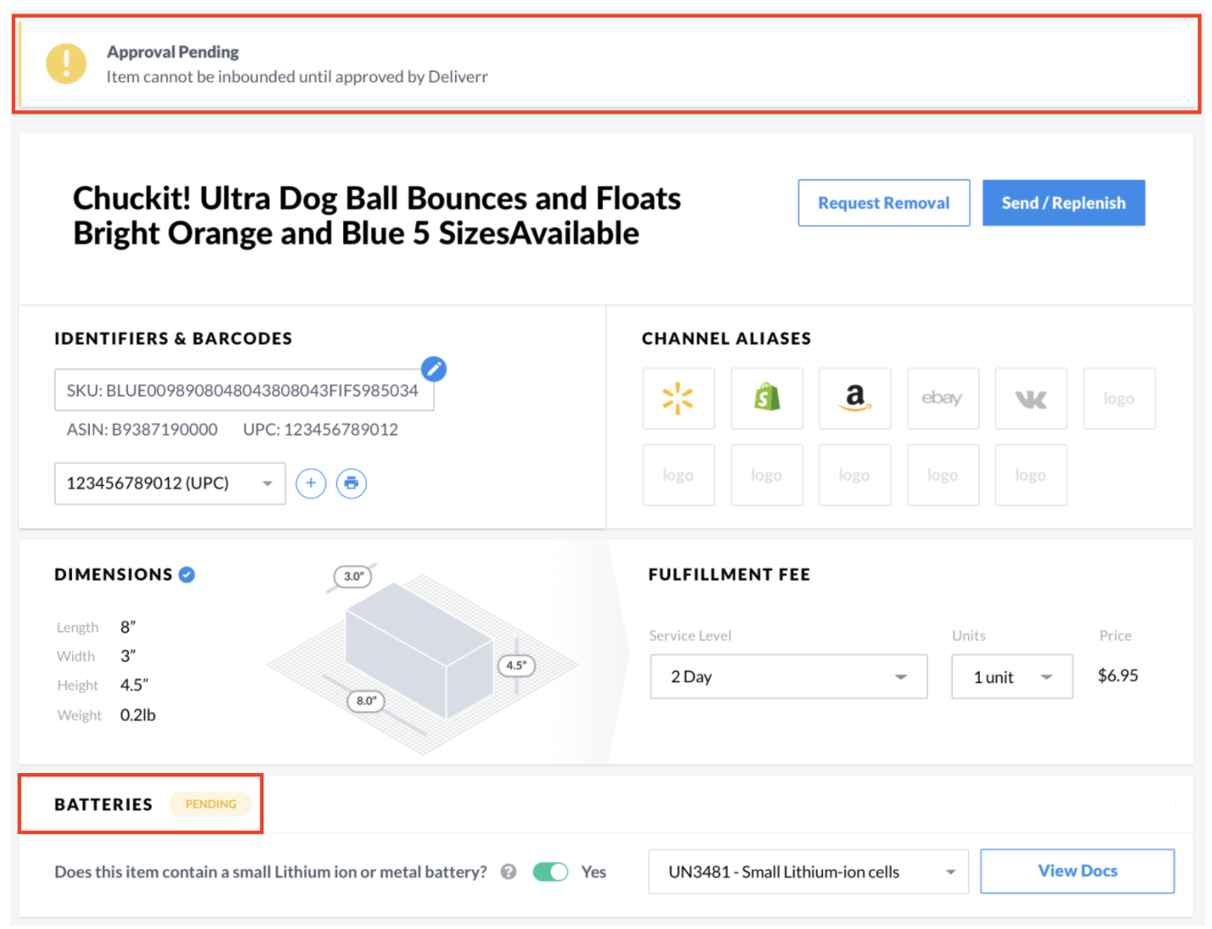The image size is (1212, 929).
Task: Add a barcode with the plus icon
Action: (311, 483)
